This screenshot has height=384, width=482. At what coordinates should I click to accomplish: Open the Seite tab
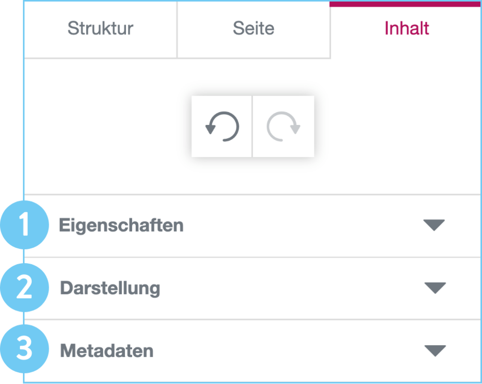(x=254, y=29)
